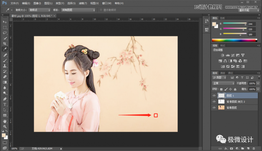Viewport: 262px width, 151px height.
Task: Open the 取样大小 dropdown
Action: tap(40, 10)
